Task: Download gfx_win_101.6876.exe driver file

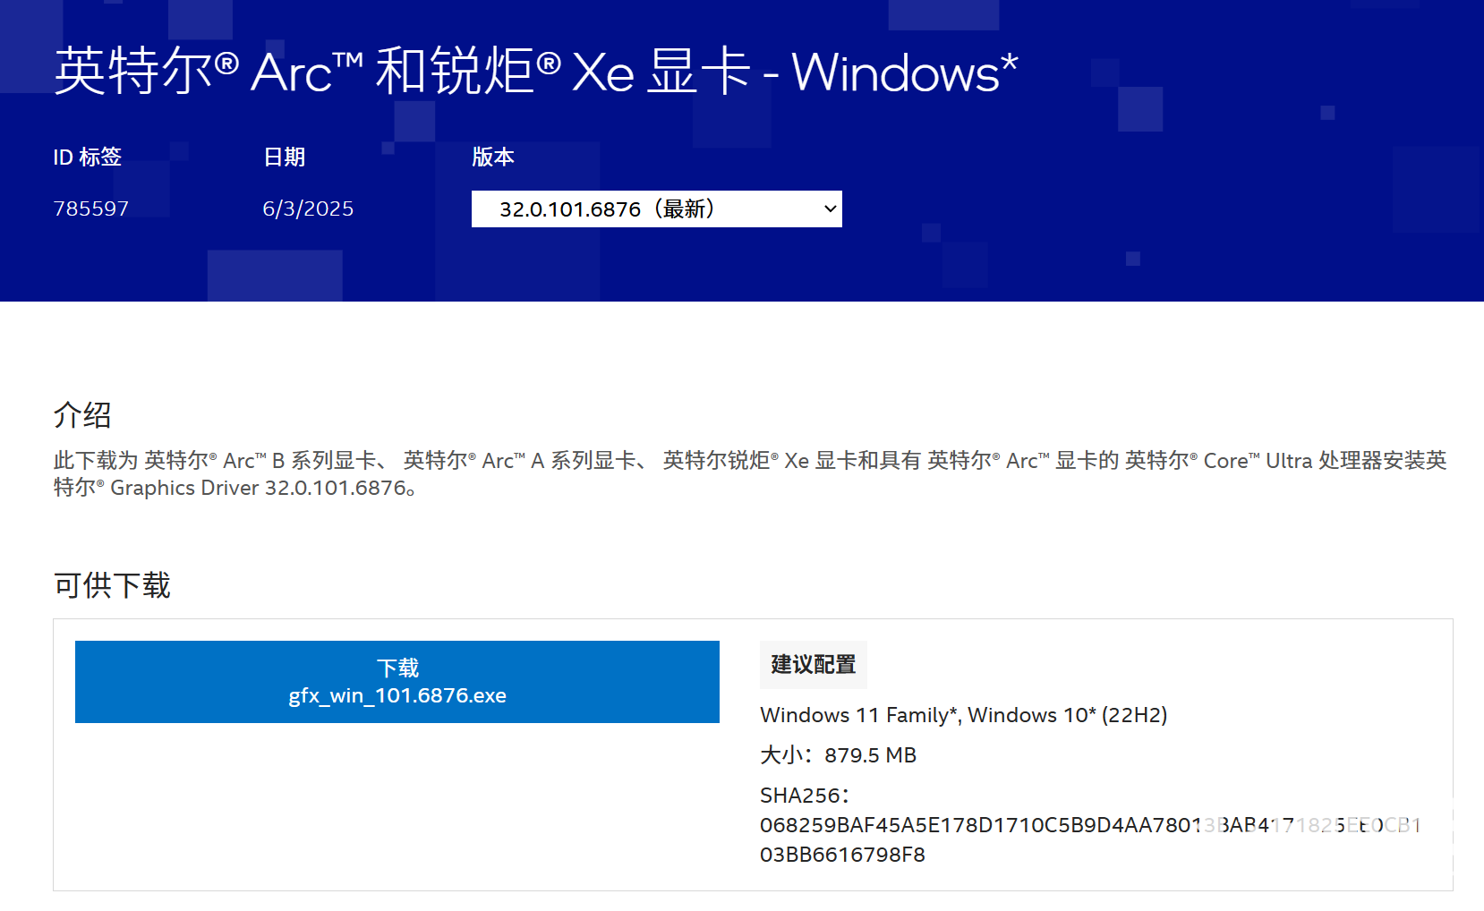Action: coord(397,682)
